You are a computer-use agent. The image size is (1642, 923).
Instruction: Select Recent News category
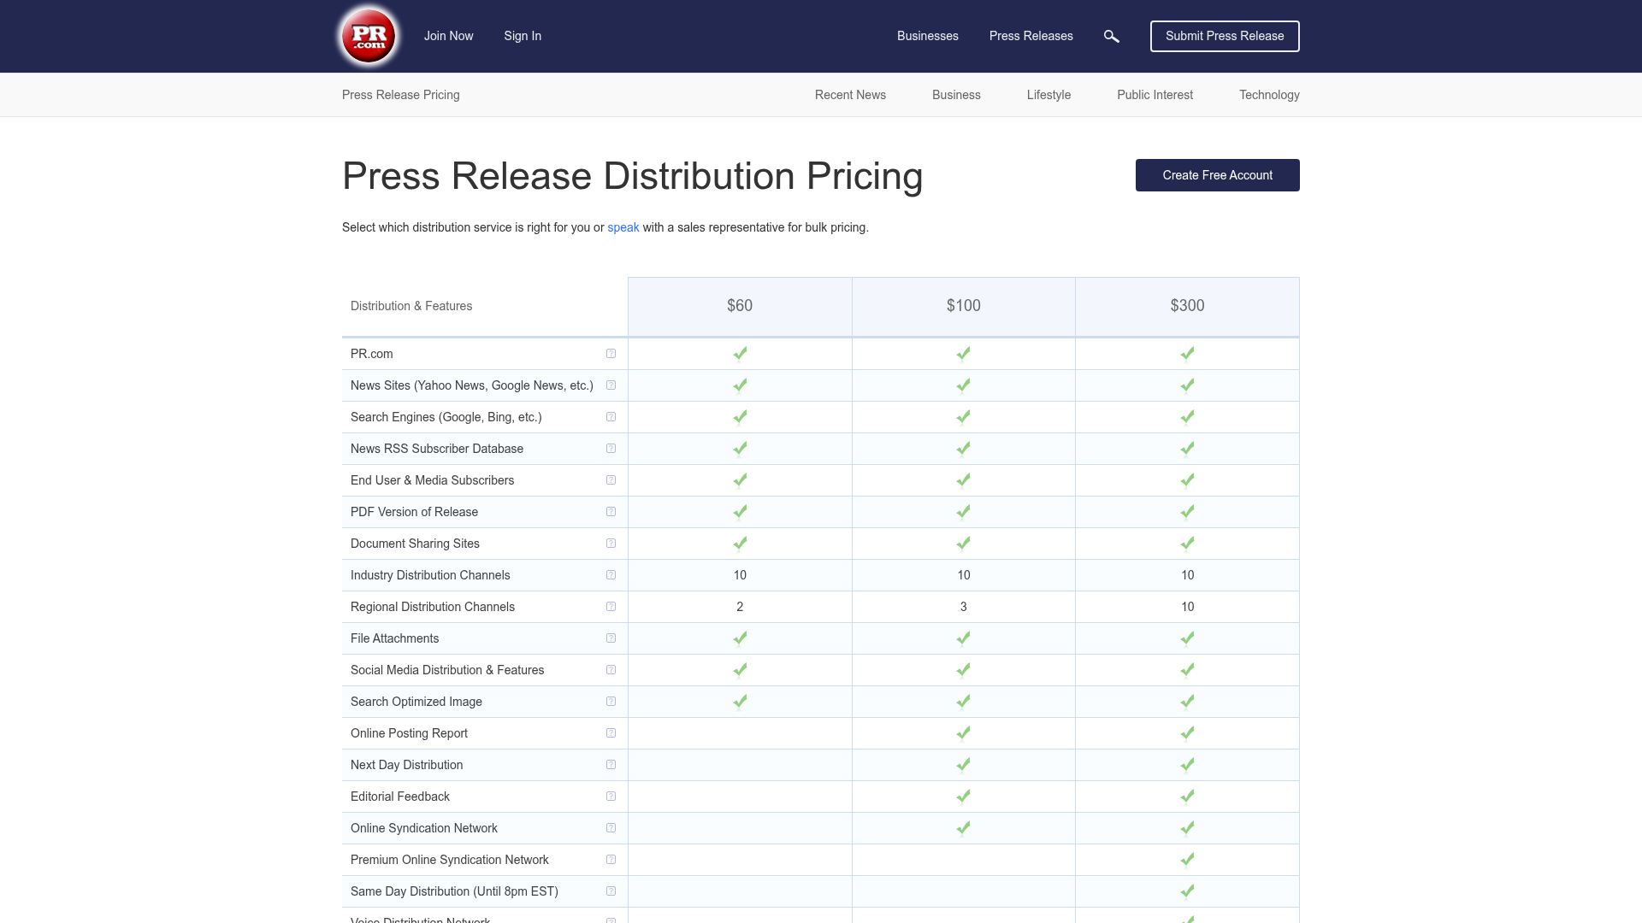point(850,95)
